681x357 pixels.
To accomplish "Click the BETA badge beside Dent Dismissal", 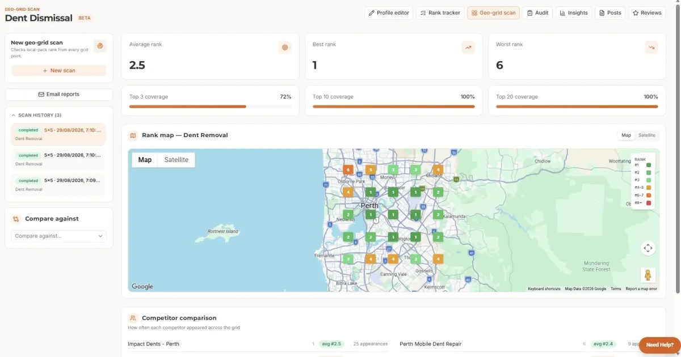I will click(x=84, y=18).
